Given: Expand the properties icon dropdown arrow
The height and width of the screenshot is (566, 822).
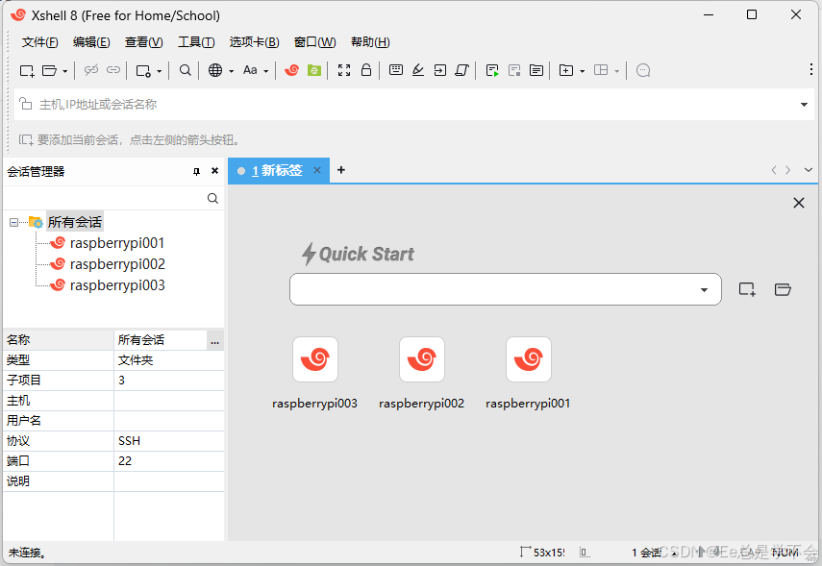Looking at the screenshot, I should tap(160, 71).
